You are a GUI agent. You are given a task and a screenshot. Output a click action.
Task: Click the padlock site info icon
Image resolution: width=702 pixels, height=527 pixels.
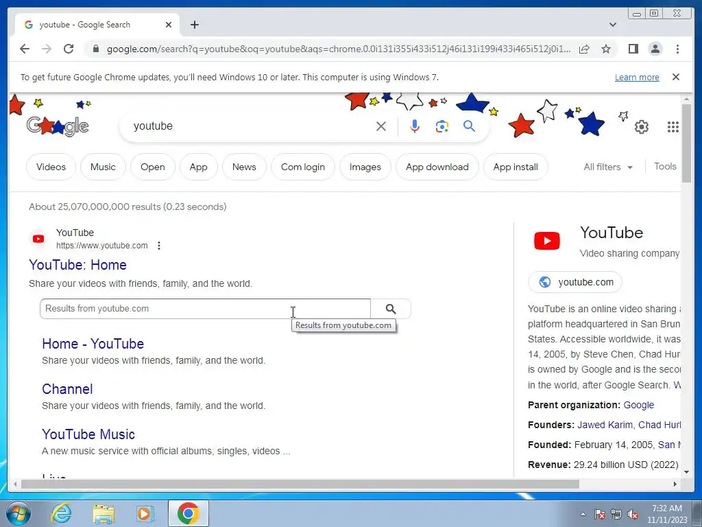[x=95, y=49]
